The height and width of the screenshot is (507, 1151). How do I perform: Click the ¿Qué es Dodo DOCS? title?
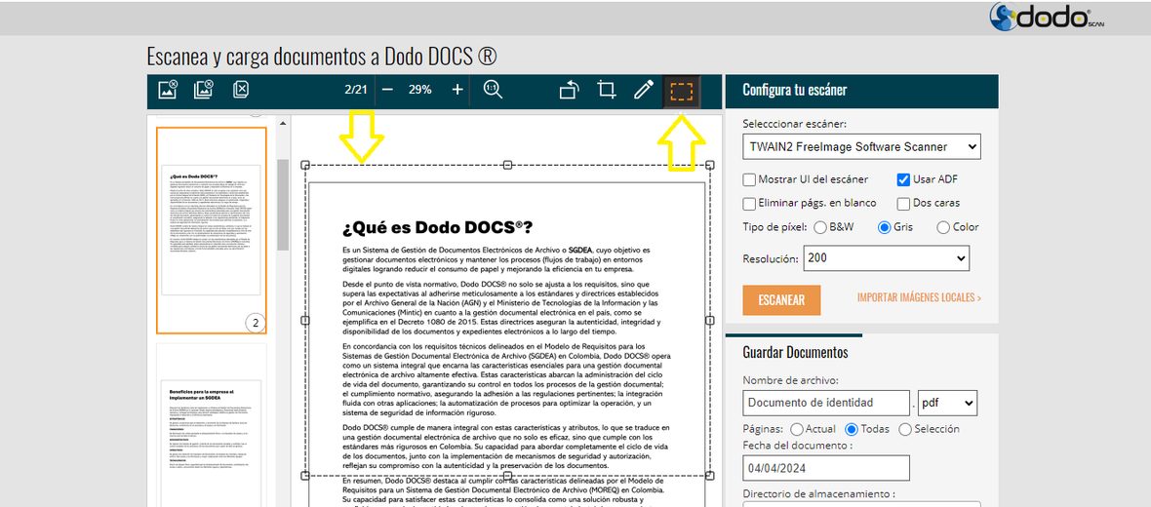[438, 227]
